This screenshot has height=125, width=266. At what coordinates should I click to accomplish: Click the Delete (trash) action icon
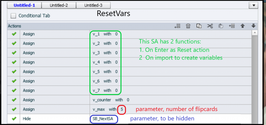point(188,26)
